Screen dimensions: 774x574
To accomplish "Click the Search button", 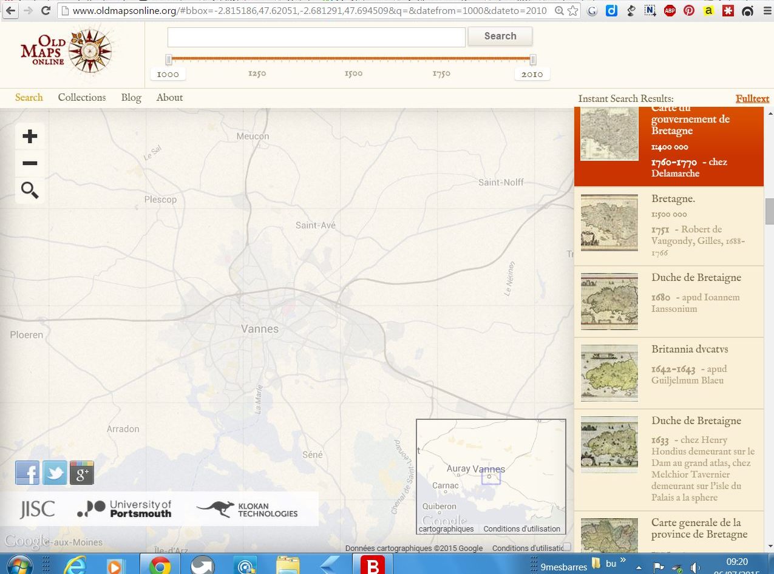I will pos(500,36).
